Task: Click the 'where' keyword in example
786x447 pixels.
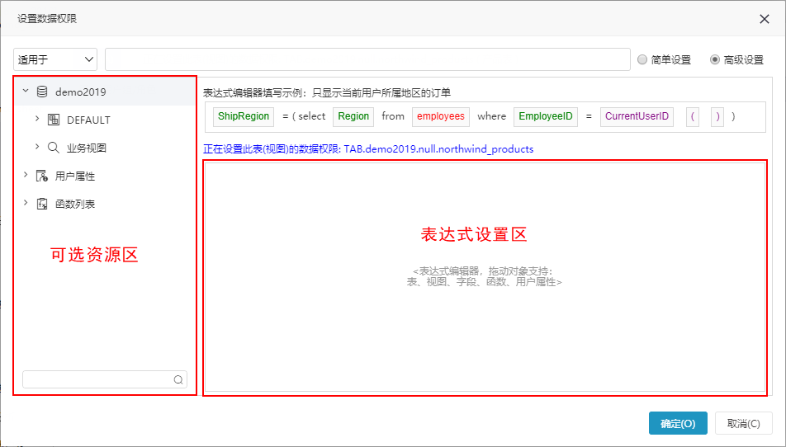Action: [492, 116]
